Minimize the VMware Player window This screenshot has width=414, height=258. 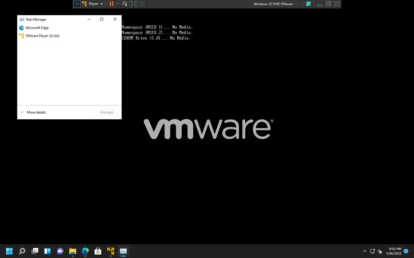[319, 4]
